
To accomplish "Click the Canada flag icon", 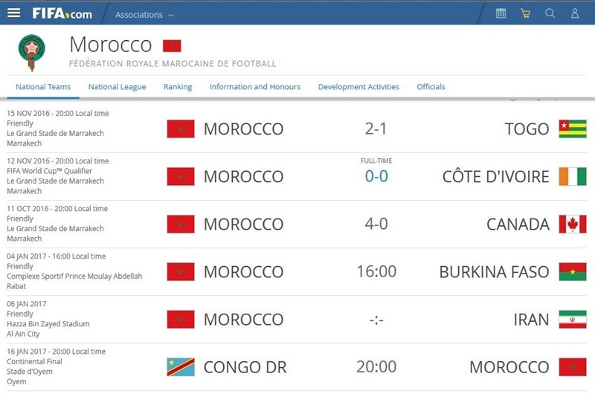I will 572,224.
